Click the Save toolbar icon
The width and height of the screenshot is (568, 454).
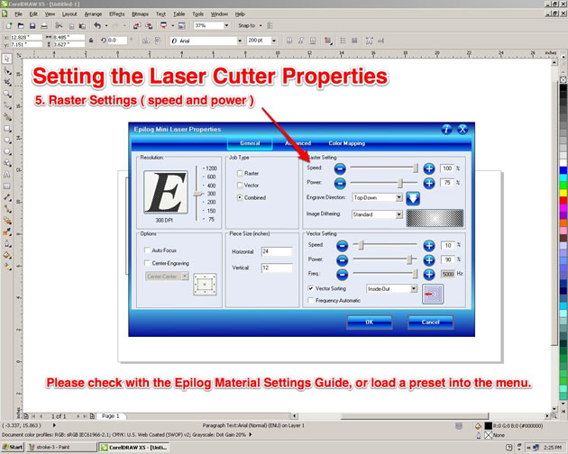(x=32, y=26)
